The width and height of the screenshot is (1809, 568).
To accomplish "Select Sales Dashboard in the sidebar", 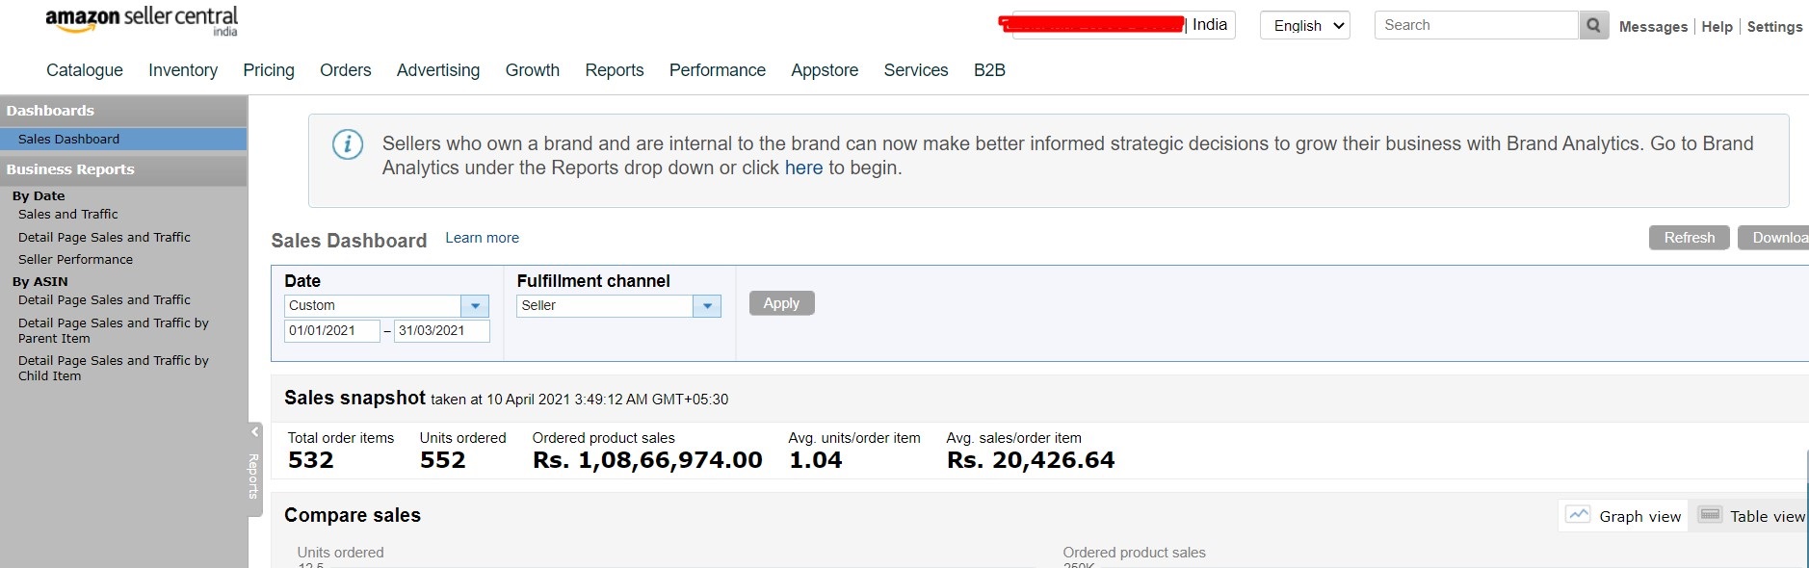I will click(x=69, y=140).
